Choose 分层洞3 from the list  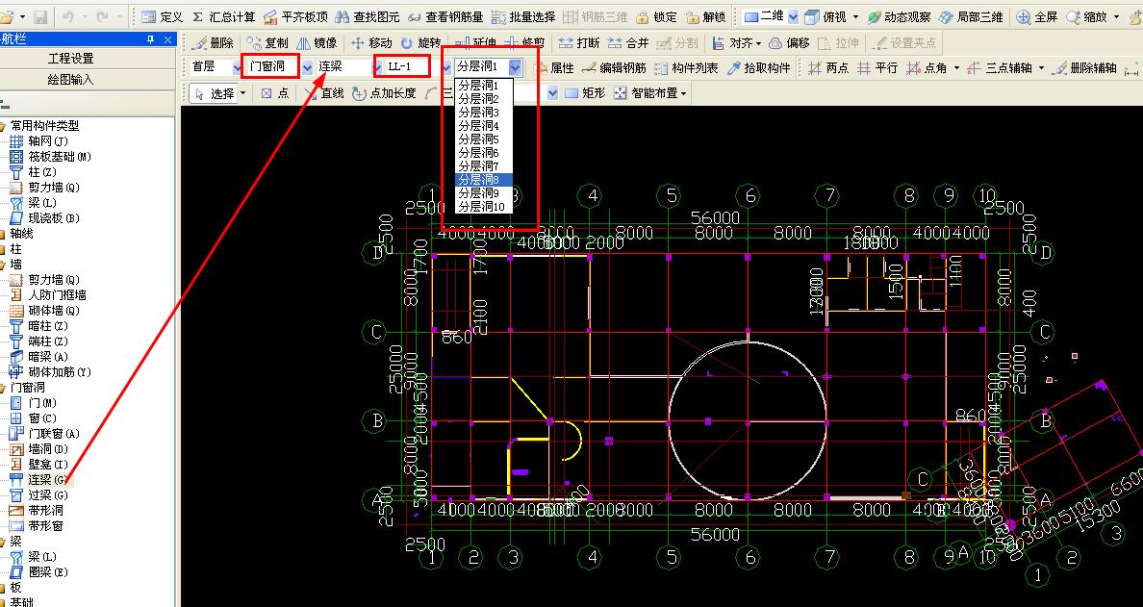click(x=484, y=113)
